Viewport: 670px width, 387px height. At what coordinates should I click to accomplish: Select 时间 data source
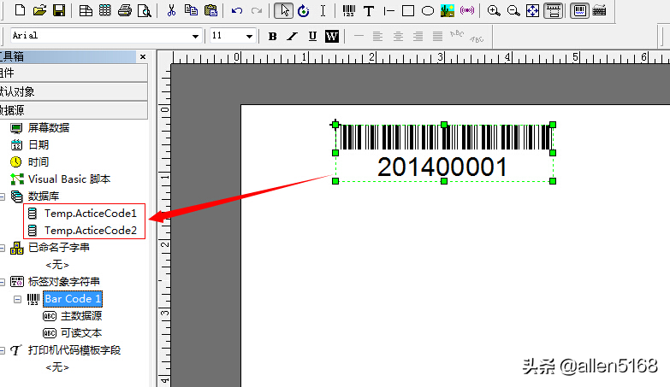38,161
